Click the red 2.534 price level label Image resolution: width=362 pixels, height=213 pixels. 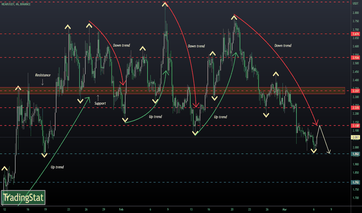(355, 58)
